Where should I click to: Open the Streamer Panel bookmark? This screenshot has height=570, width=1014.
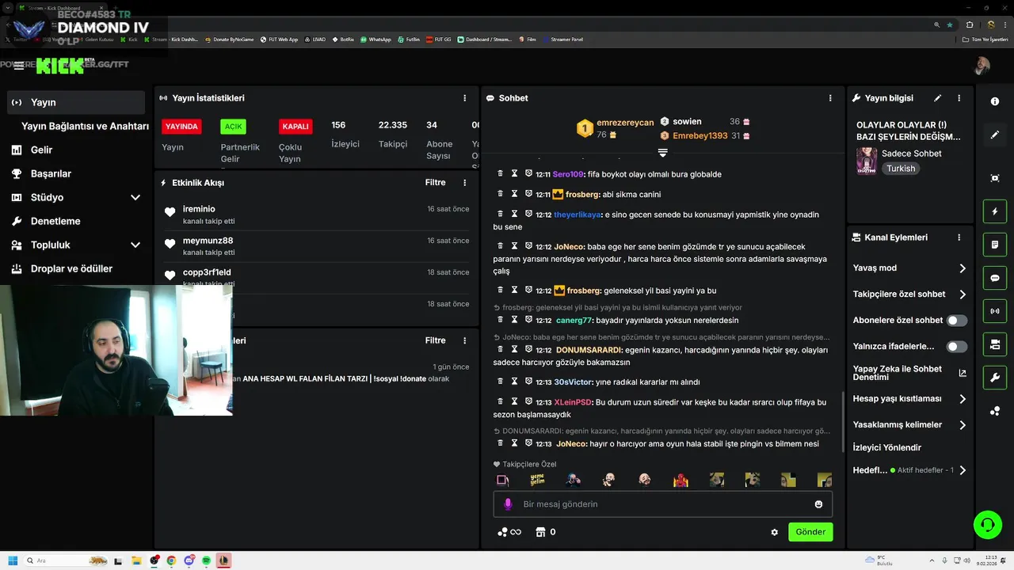point(562,39)
